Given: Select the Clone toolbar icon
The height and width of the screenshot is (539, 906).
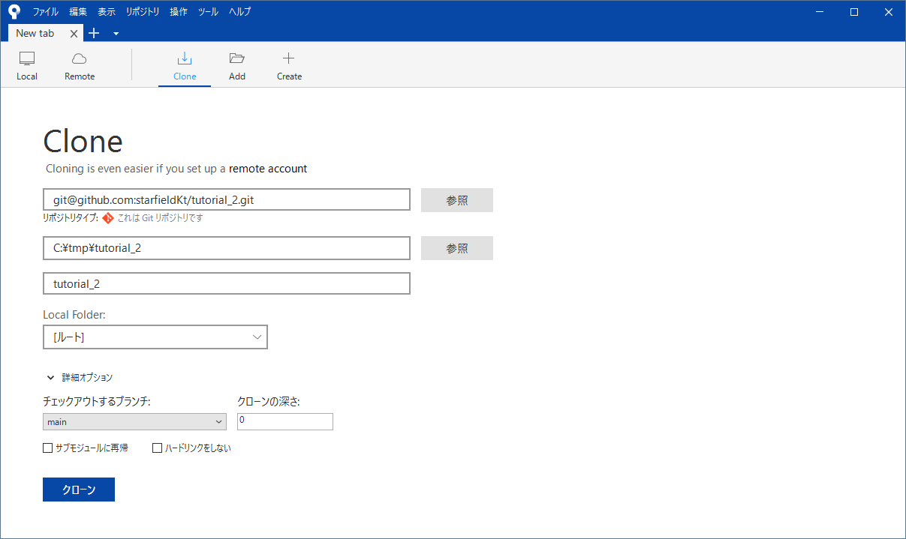Looking at the screenshot, I should pyautogui.click(x=185, y=66).
